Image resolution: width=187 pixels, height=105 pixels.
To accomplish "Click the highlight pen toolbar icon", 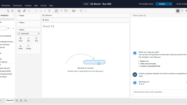I will coord(56,11).
